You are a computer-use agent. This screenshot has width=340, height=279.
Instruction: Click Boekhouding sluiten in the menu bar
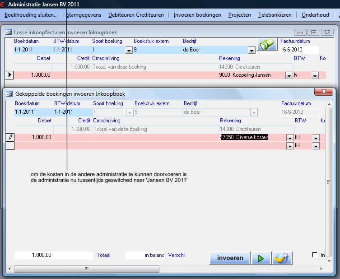[x=30, y=15]
